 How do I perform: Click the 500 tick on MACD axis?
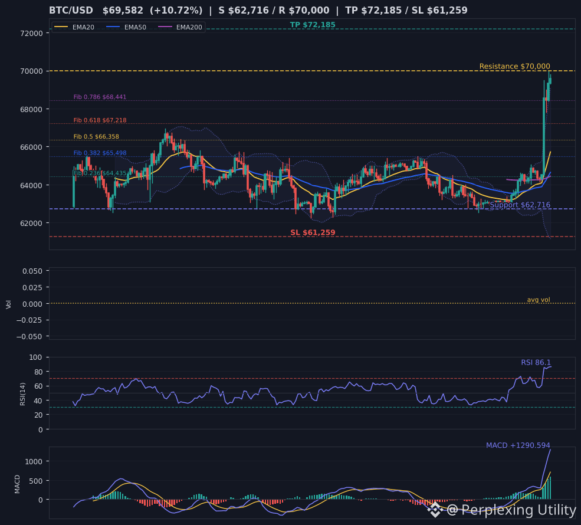tap(36, 481)
